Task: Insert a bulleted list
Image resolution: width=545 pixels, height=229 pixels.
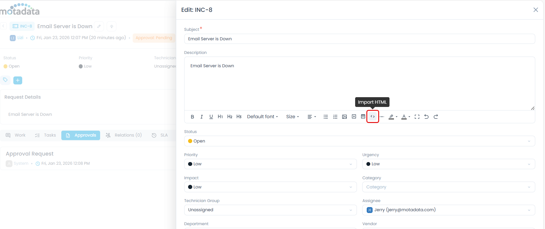Action: pos(326,117)
